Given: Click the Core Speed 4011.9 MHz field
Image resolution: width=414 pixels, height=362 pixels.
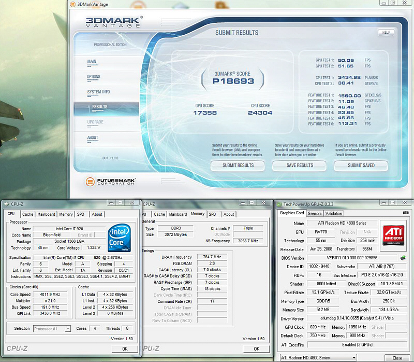Looking at the screenshot, I should click(x=50, y=294).
